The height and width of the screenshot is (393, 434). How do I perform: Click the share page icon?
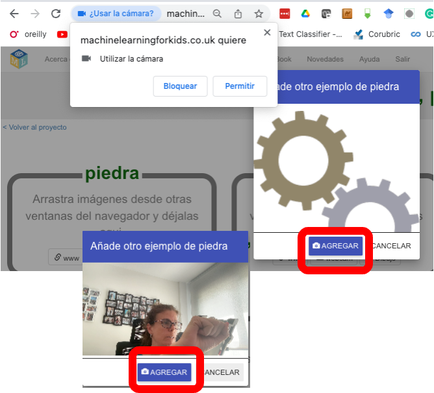point(238,14)
